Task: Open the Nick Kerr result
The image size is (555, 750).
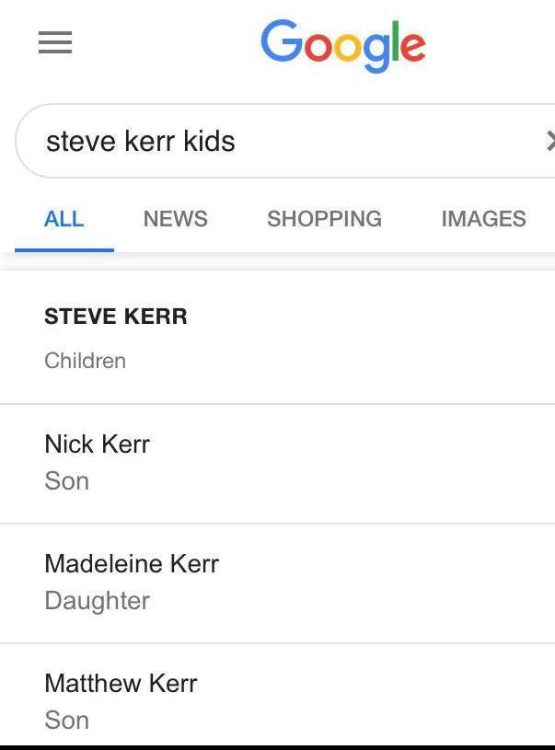Action: tap(97, 444)
